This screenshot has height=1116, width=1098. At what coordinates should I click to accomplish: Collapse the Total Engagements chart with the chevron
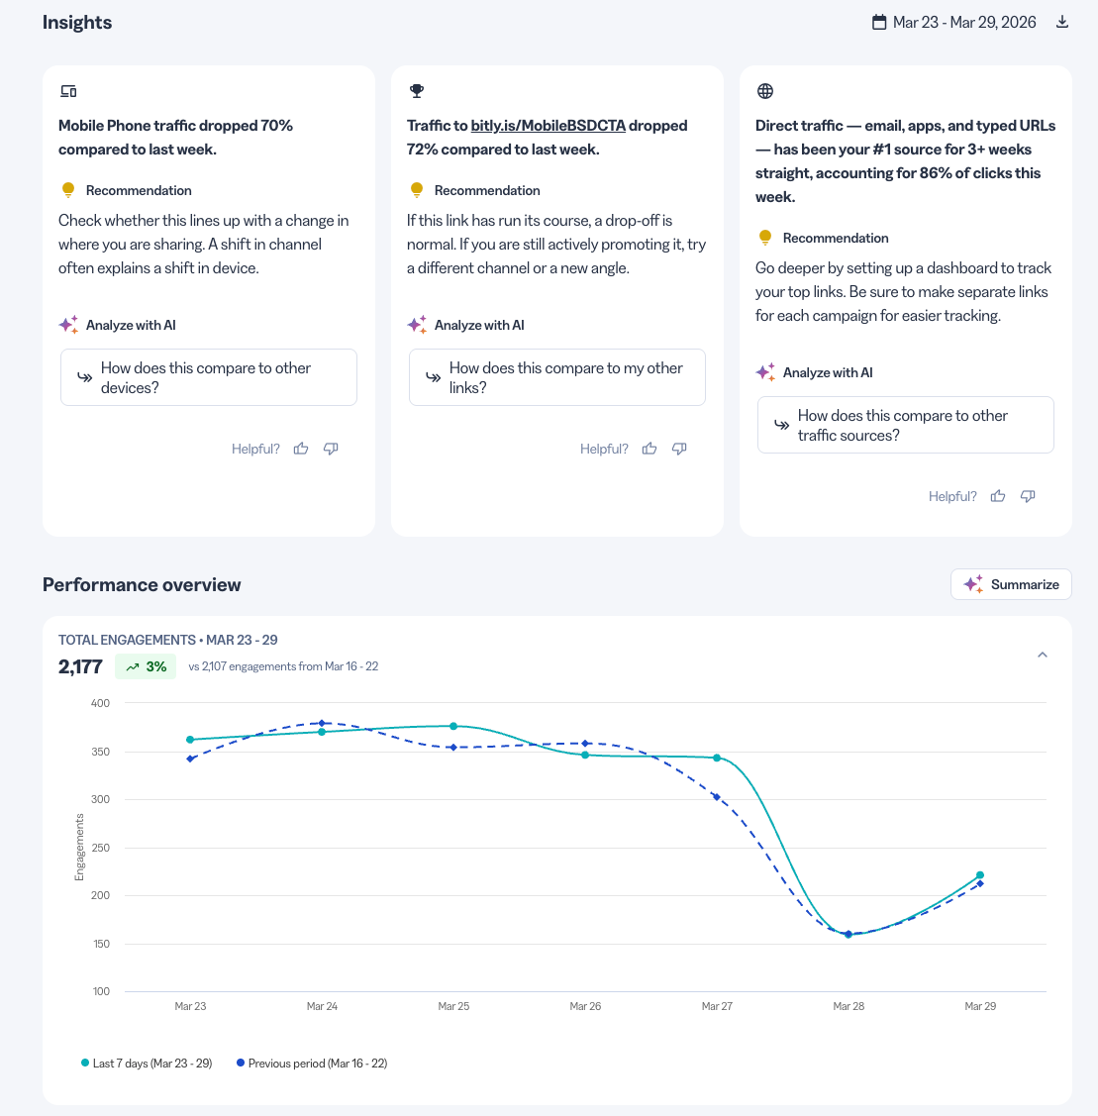coord(1043,655)
